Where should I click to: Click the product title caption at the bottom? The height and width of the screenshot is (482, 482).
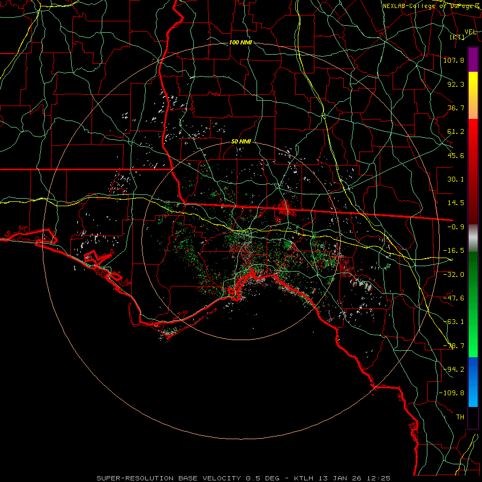(244, 478)
